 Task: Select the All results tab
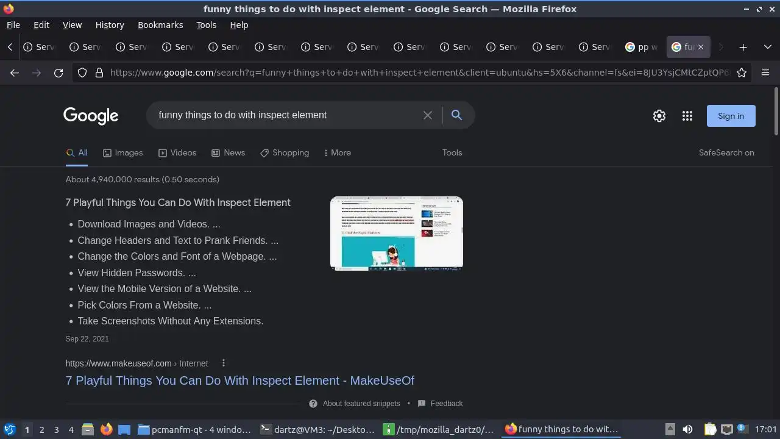click(77, 153)
